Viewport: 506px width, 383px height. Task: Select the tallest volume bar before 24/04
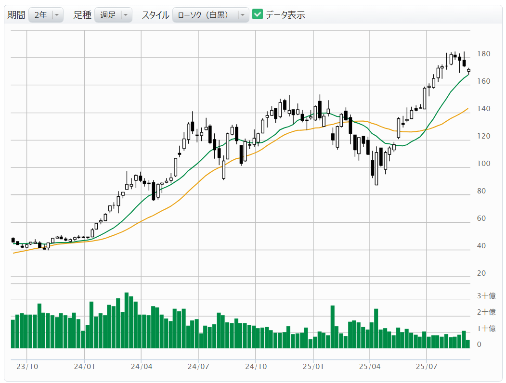(x=127, y=320)
